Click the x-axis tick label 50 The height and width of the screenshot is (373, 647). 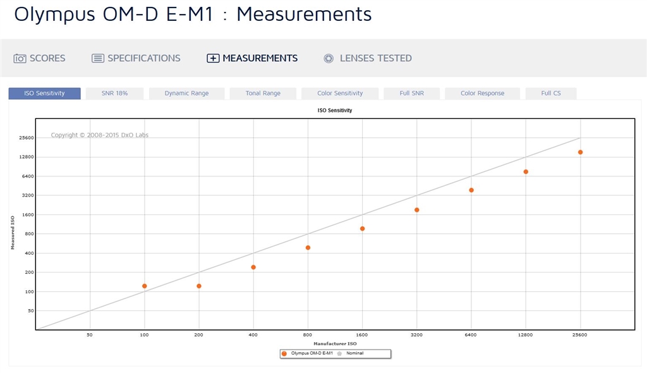point(90,335)
